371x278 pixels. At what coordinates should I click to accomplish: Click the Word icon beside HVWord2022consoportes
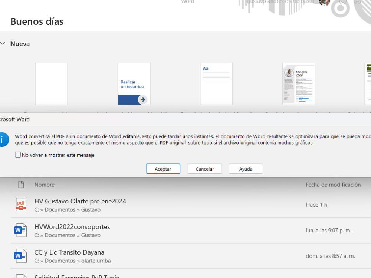(20, 230)
